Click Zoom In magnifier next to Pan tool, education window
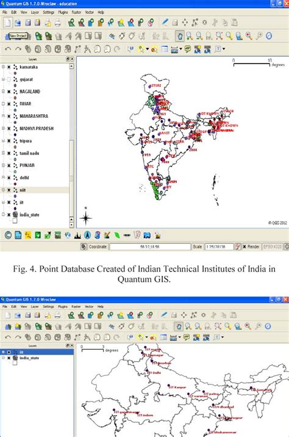 coord(190,36)
